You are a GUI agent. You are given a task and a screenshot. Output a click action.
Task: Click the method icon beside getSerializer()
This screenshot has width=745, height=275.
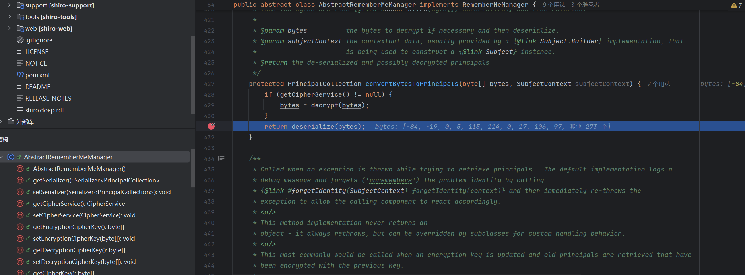(x=20, y=180)
